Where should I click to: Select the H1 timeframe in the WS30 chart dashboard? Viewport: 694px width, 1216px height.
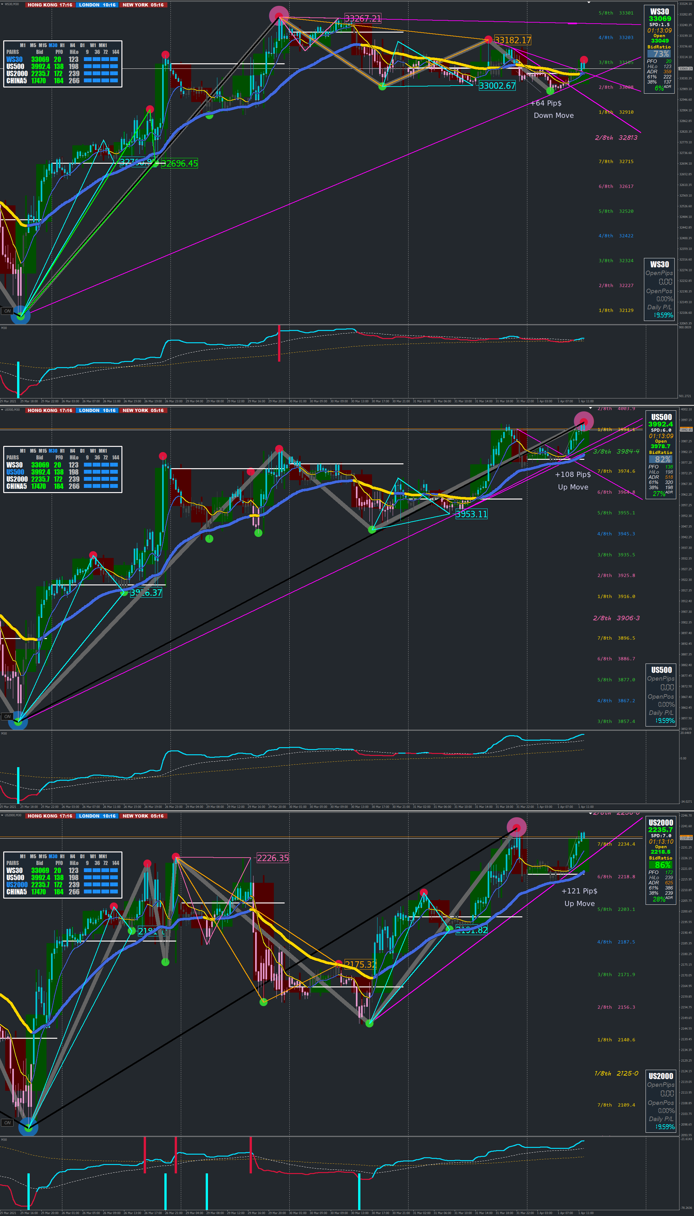tap(62, 45)
